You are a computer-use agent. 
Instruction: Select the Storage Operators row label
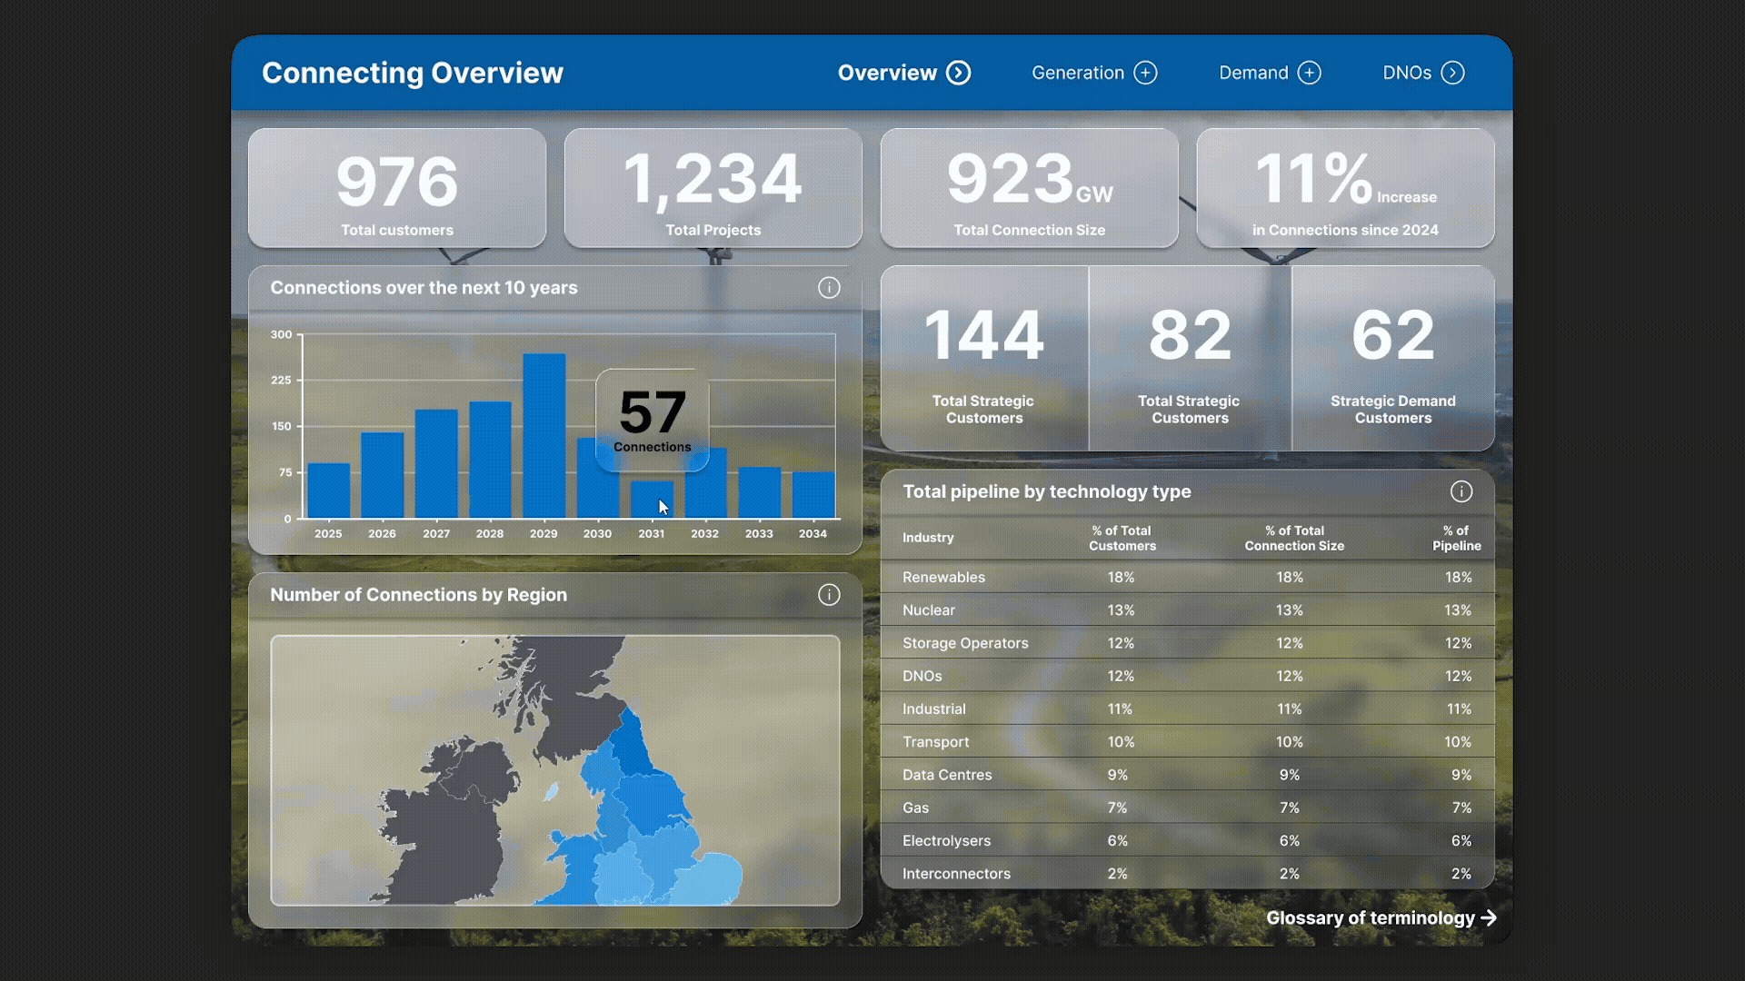965,643
